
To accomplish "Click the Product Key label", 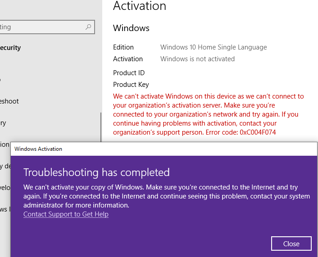I will pyautogui.click(x=131, y=85).
